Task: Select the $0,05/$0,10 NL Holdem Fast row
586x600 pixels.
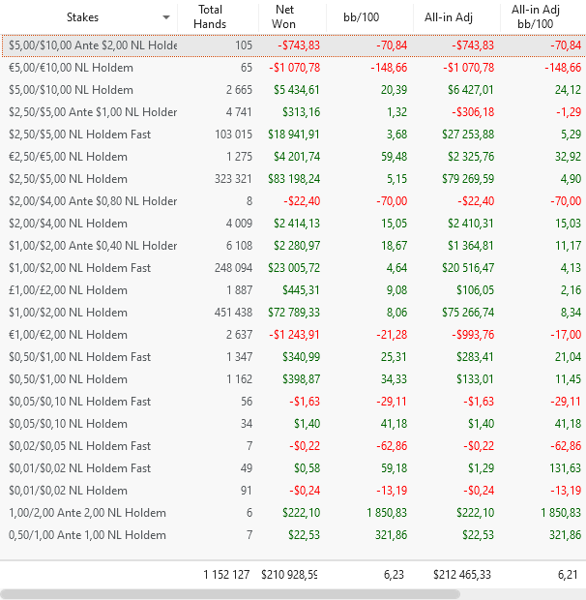Action: click(80, 402)
